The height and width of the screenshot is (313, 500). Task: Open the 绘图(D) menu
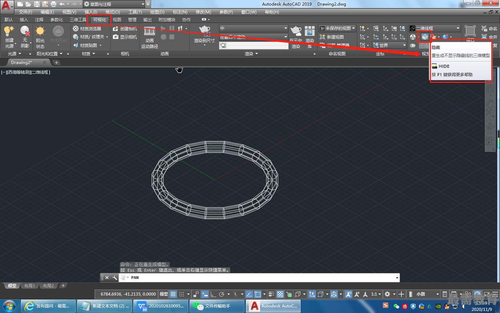click(x=157, y=12)
